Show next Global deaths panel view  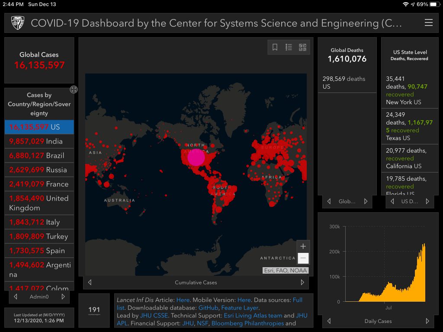coord(366,201)
